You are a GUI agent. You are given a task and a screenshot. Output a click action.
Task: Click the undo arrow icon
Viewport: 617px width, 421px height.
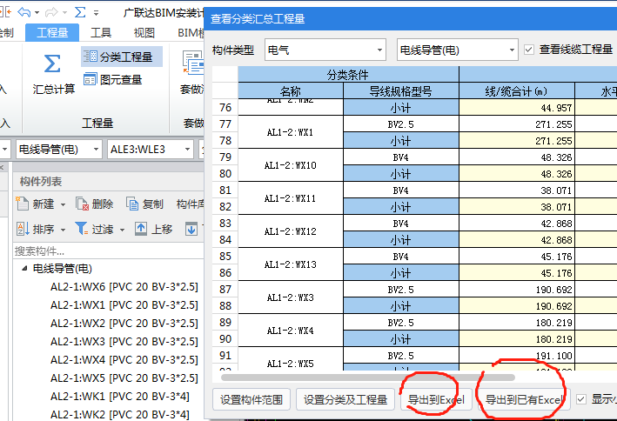coord(24,12)
